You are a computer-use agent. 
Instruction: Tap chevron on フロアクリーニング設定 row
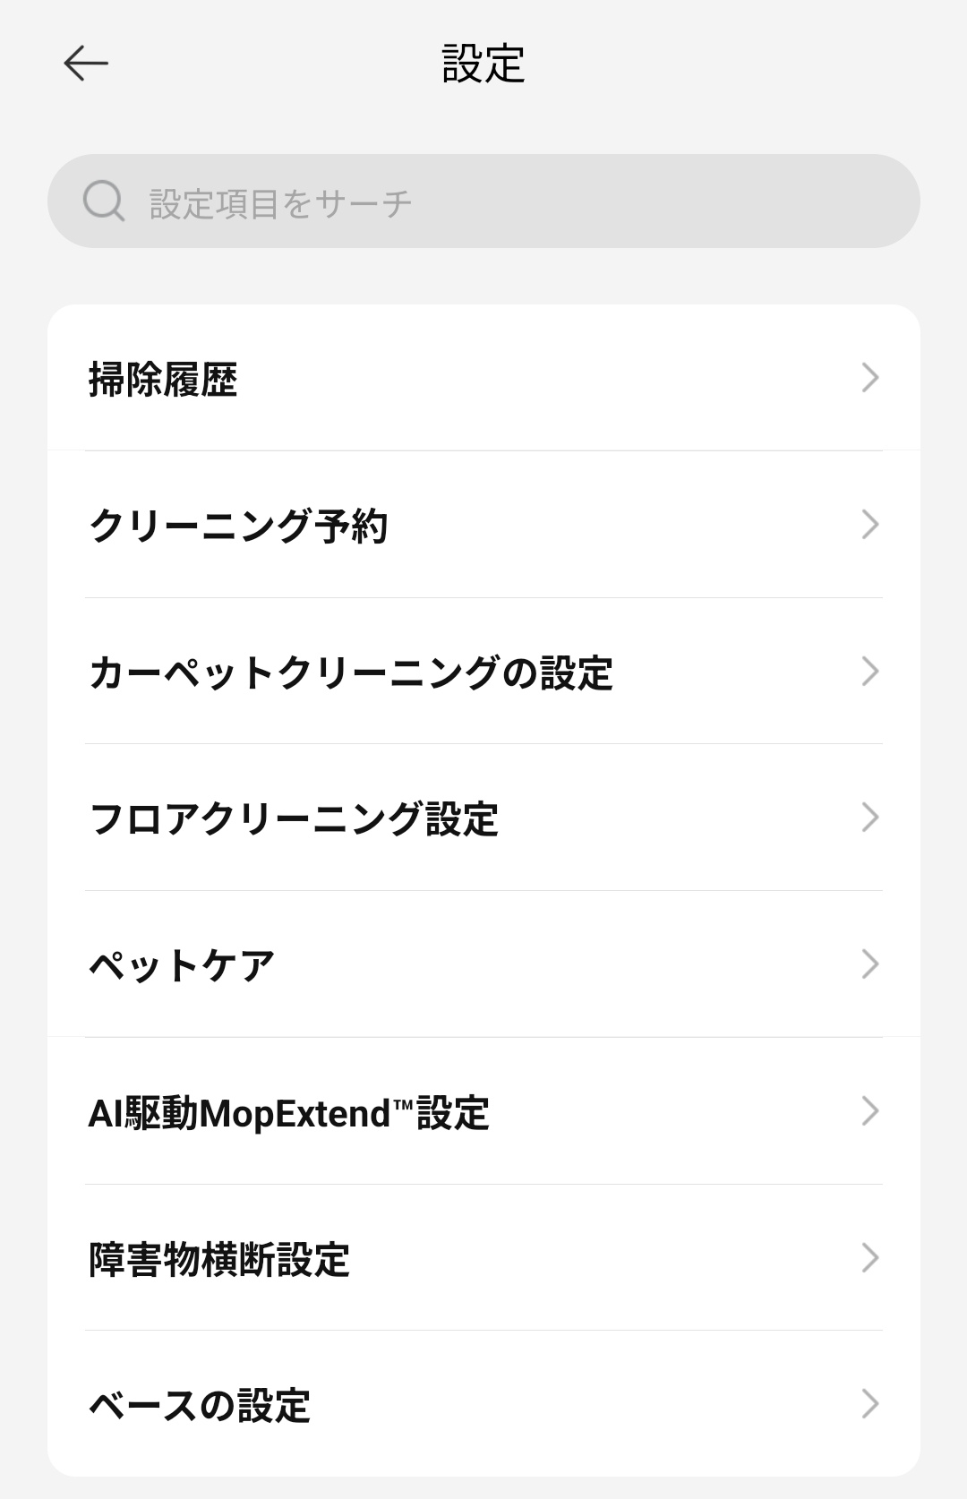(869, 818)
